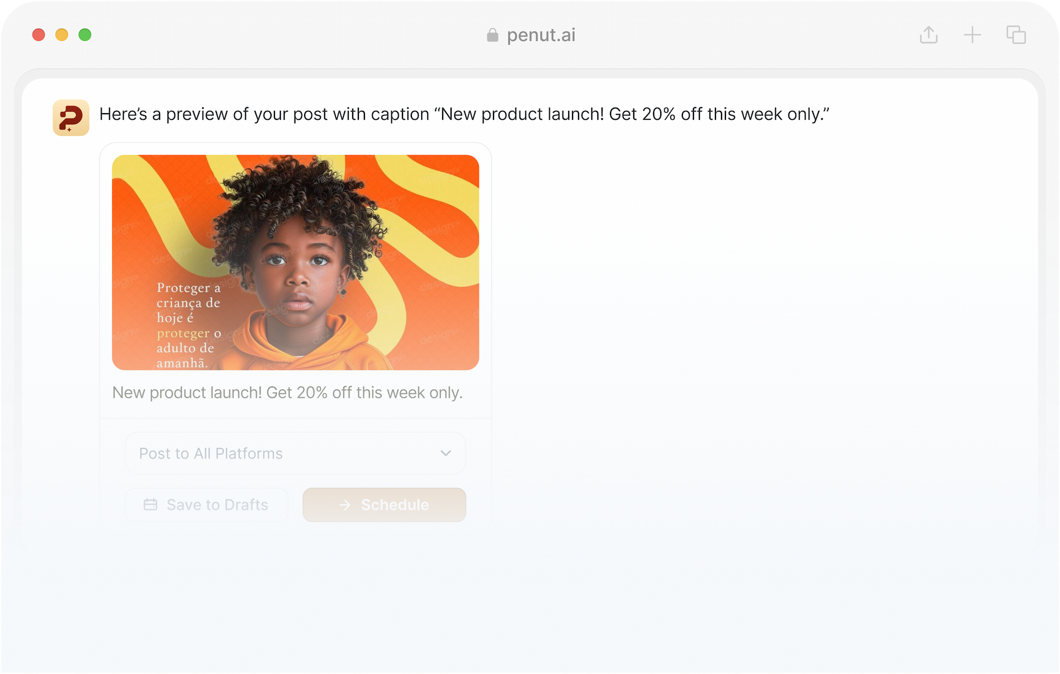Expand the Post to All Platforms chevron
The width and height of the screenshot is (1060, 674).
point(446,453)
